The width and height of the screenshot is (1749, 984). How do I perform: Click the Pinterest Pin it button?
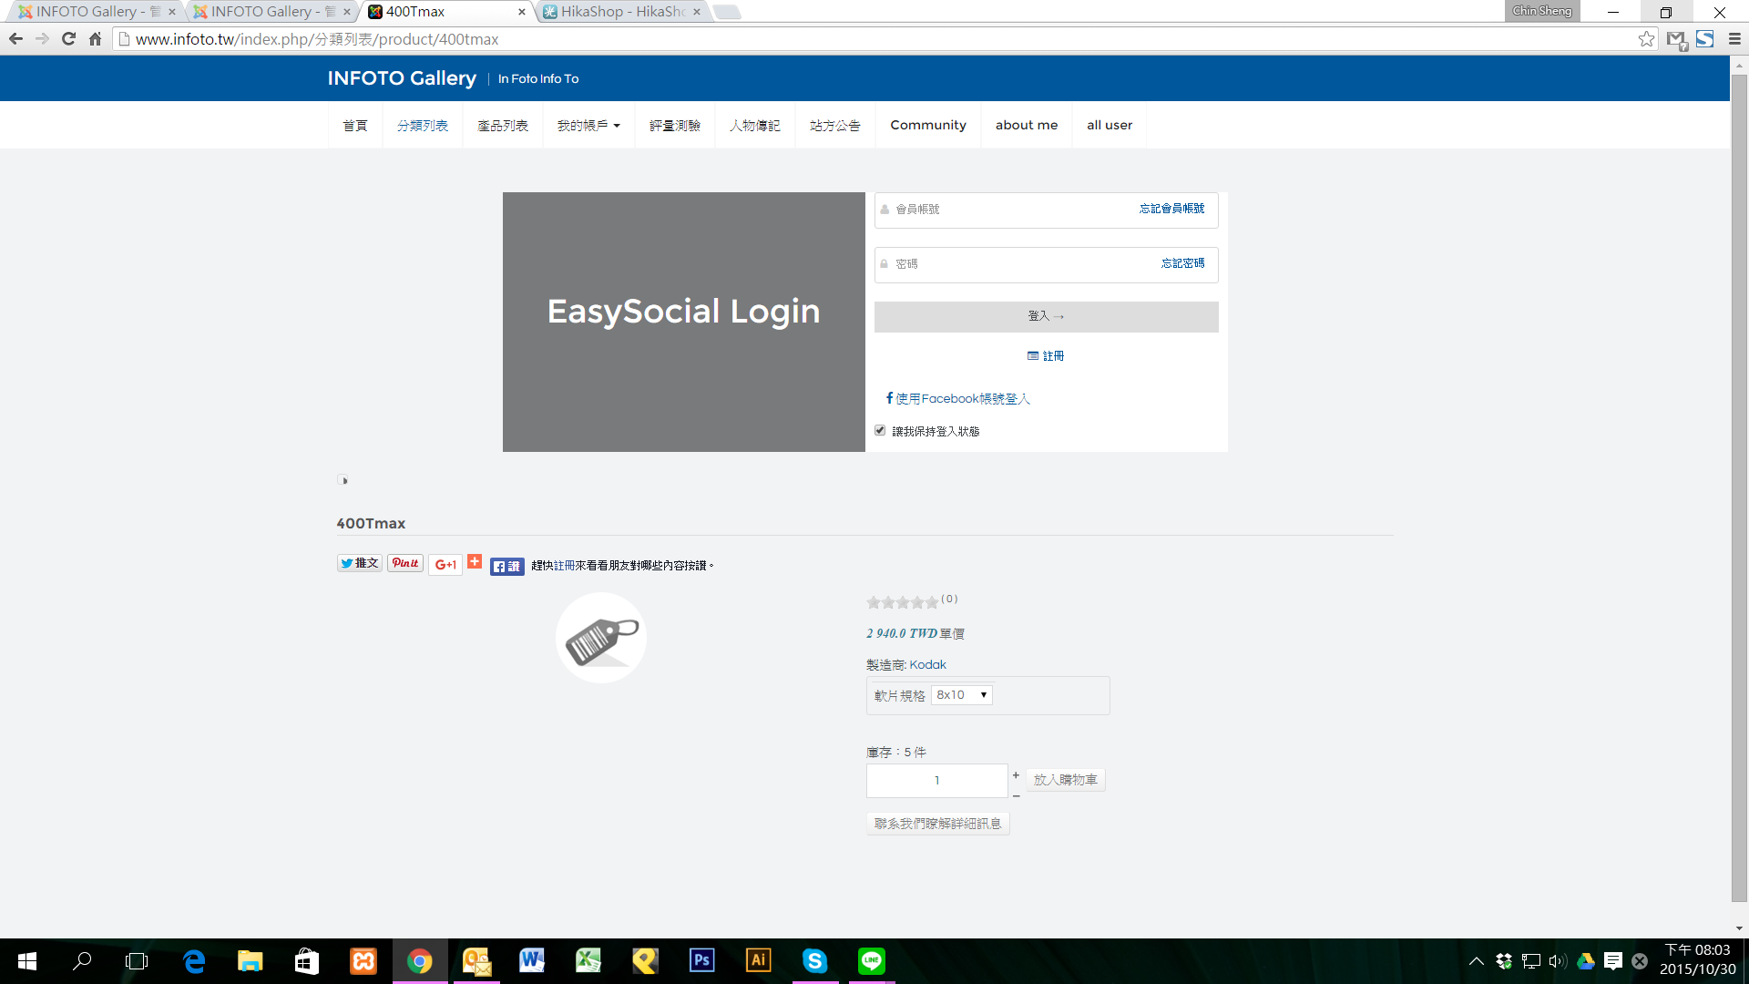click(x=405, y=563)
